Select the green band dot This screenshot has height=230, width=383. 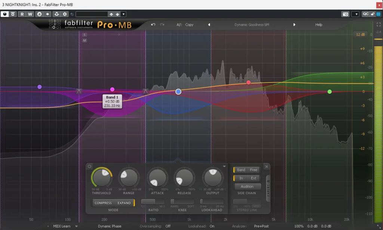pos(330,92)
